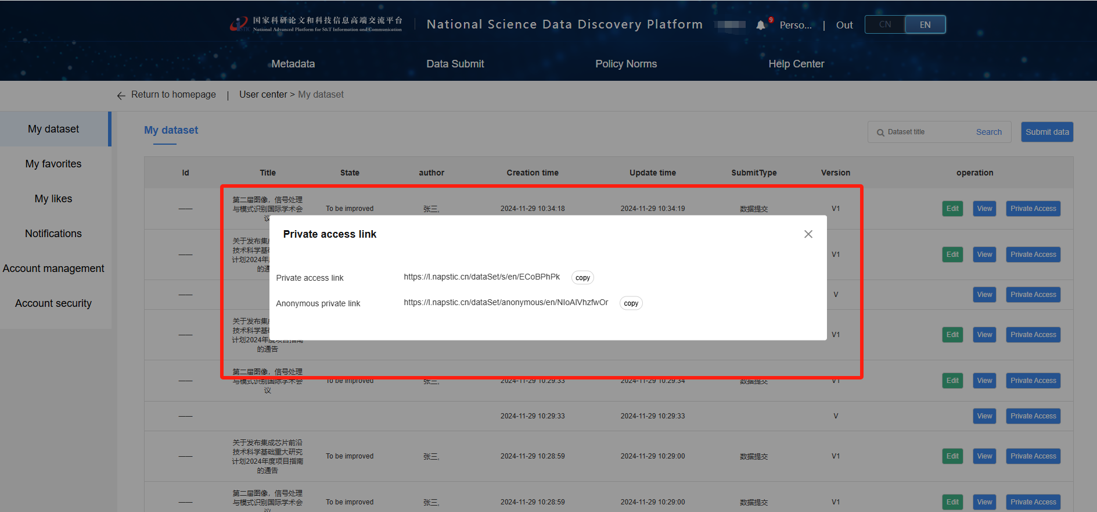Viewport: 1097px width, 512px height.
Task: Switch language to CN
Action: point(884,24)
